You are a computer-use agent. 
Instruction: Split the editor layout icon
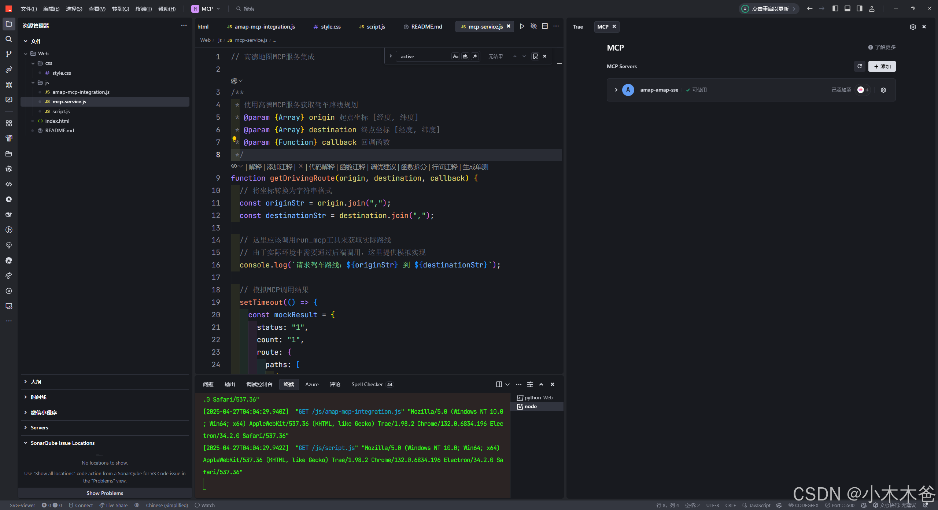click(x=545, y=26)
